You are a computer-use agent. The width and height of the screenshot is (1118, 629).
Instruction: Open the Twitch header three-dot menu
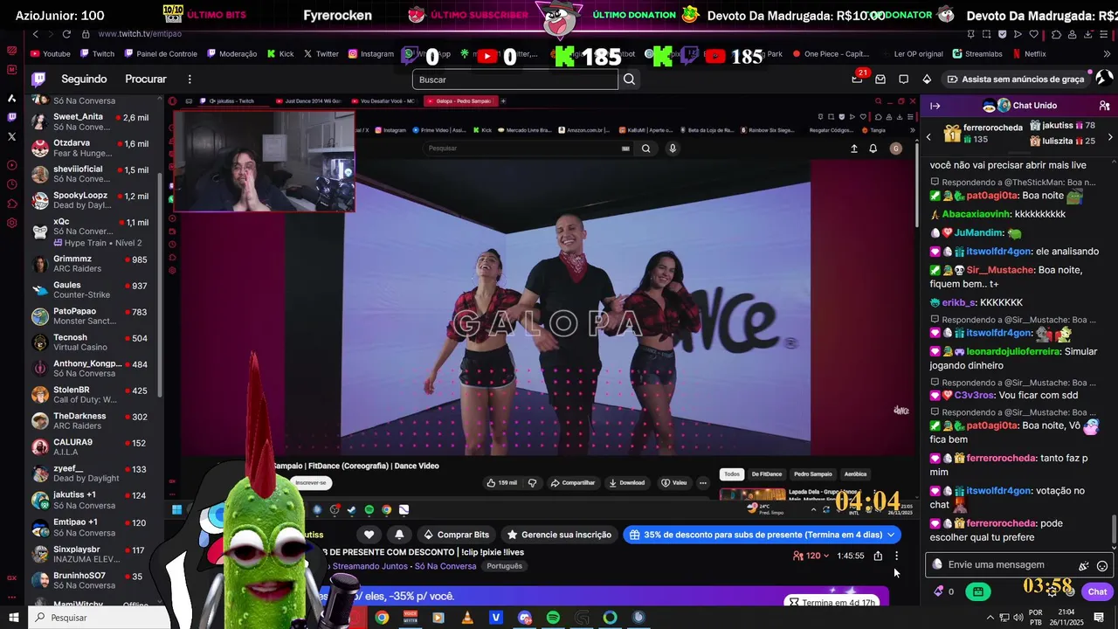[x=190, y=79]
